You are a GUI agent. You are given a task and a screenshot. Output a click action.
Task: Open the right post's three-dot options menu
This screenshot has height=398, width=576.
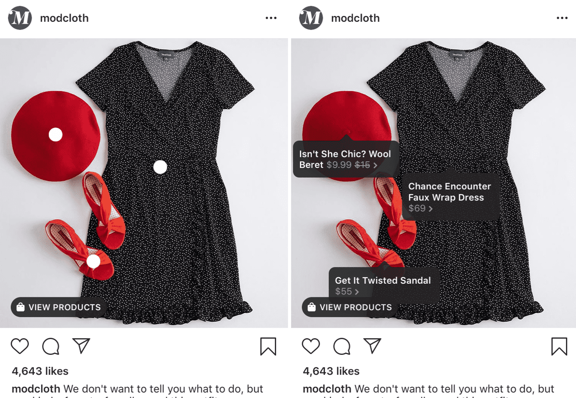(562, 18)
